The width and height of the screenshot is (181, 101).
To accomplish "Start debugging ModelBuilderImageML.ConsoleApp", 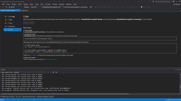I will (x=75, y=7).
